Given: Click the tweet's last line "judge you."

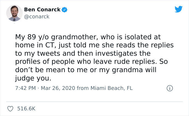Looking at the screenshot, I should [x=33, y=79].
